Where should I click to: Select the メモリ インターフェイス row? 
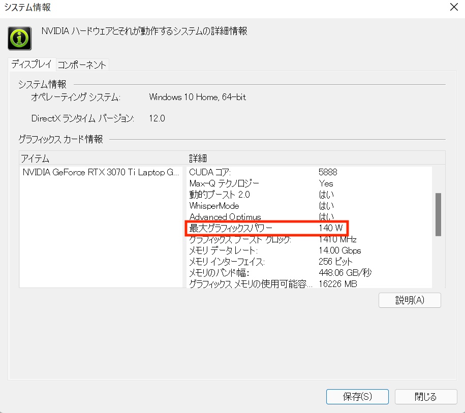pyautogui.click(x=309, y=262)
